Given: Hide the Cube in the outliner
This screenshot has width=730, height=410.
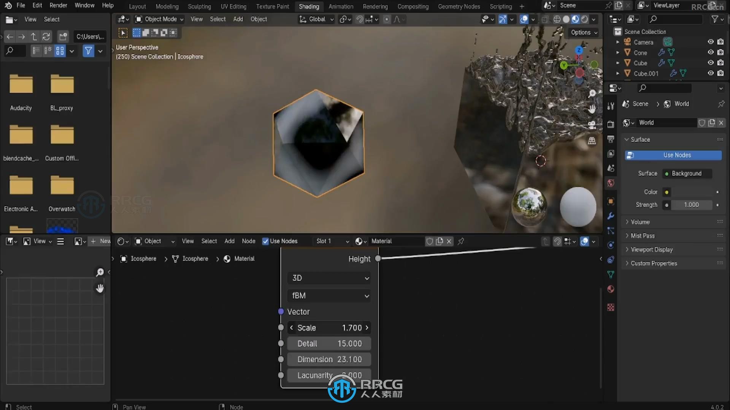Looking at the screenshot, I should click(710, 63).
